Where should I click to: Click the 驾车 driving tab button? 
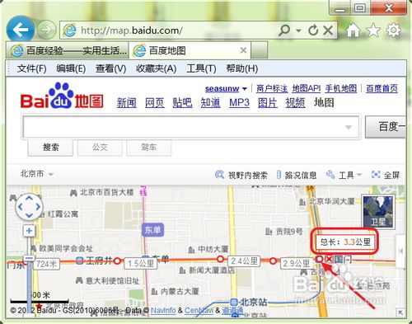(148, 148)
